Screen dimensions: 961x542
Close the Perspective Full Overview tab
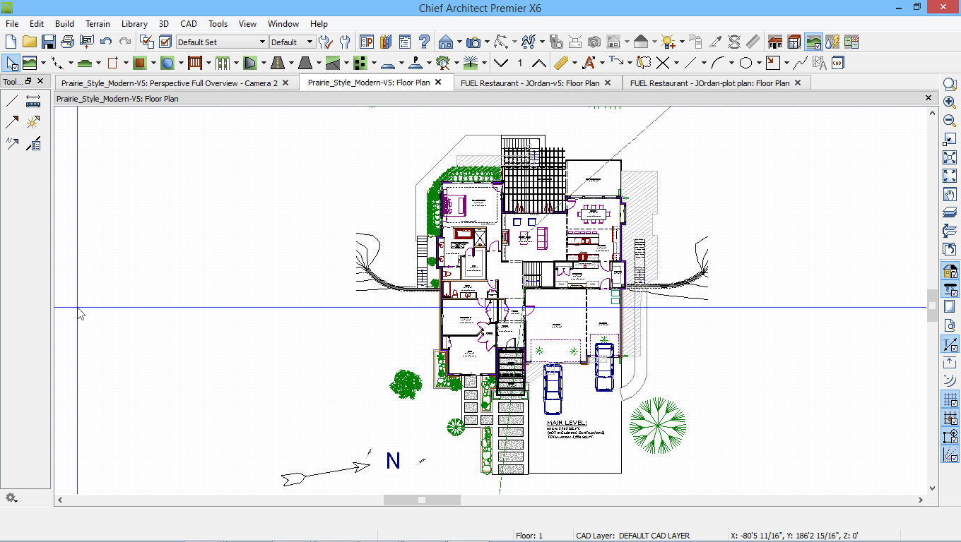pyautogui.click(x=285, y=83)
